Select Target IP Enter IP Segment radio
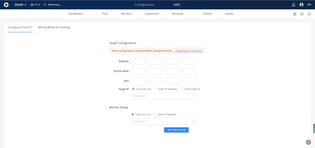The height and width of the screenshot is (148, 315). 156,89
